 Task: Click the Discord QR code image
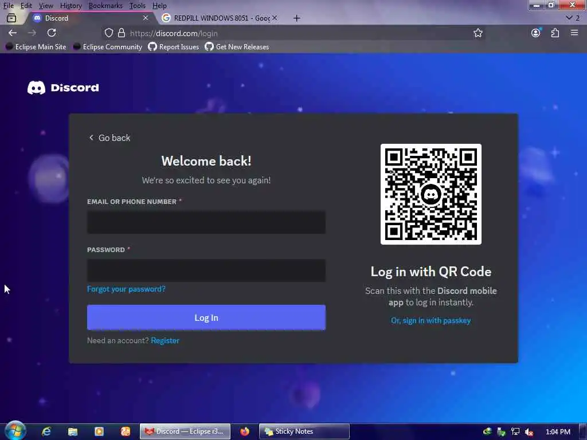click(431, 194)
